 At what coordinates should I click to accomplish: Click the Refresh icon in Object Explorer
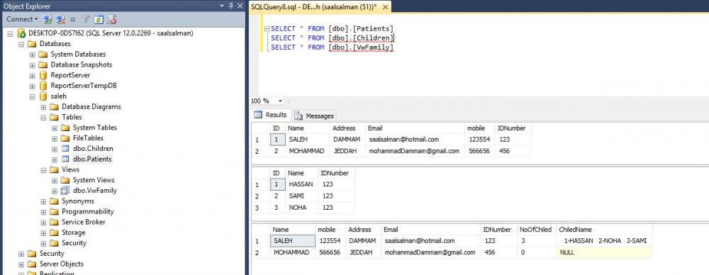click(99, 19)
